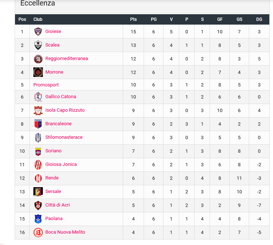
Task: Click the Paolana blue shield logo
Action: pos(38,219)
